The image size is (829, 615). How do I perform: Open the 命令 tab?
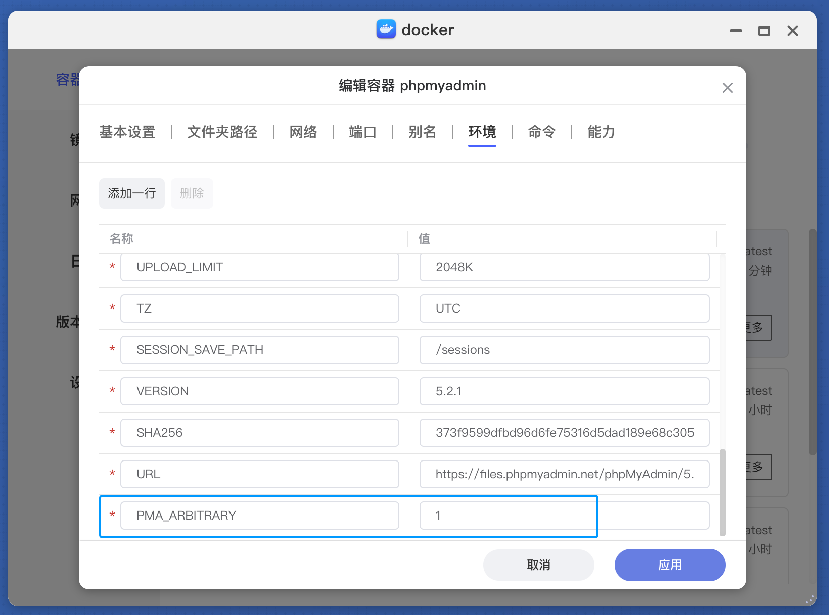[x=542, y=132]
